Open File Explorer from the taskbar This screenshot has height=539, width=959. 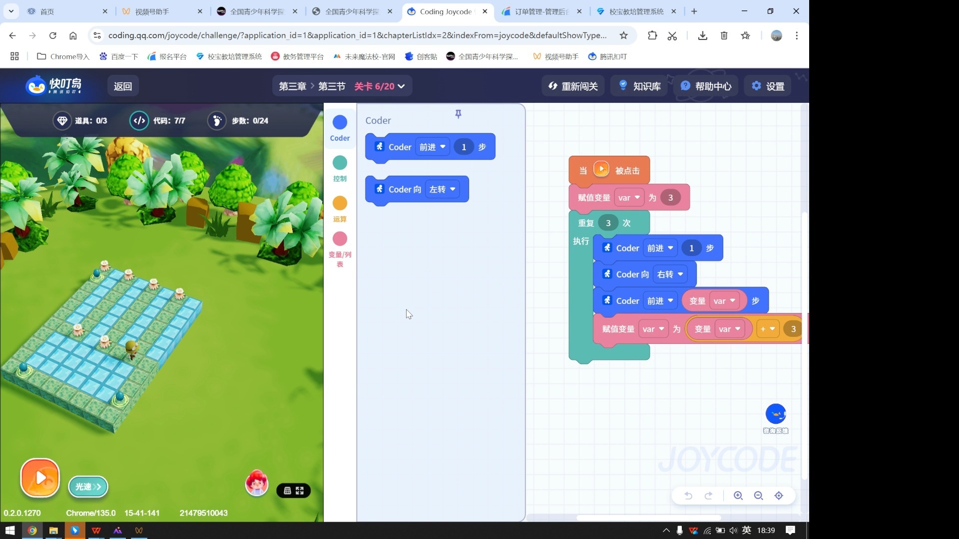[53, 530]
